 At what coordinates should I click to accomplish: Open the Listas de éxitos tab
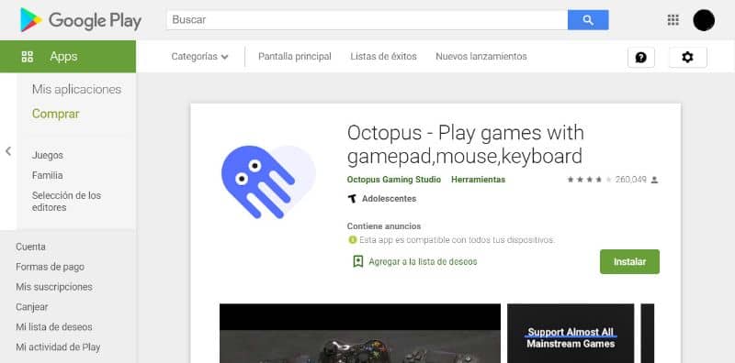[x=383, y=57]
